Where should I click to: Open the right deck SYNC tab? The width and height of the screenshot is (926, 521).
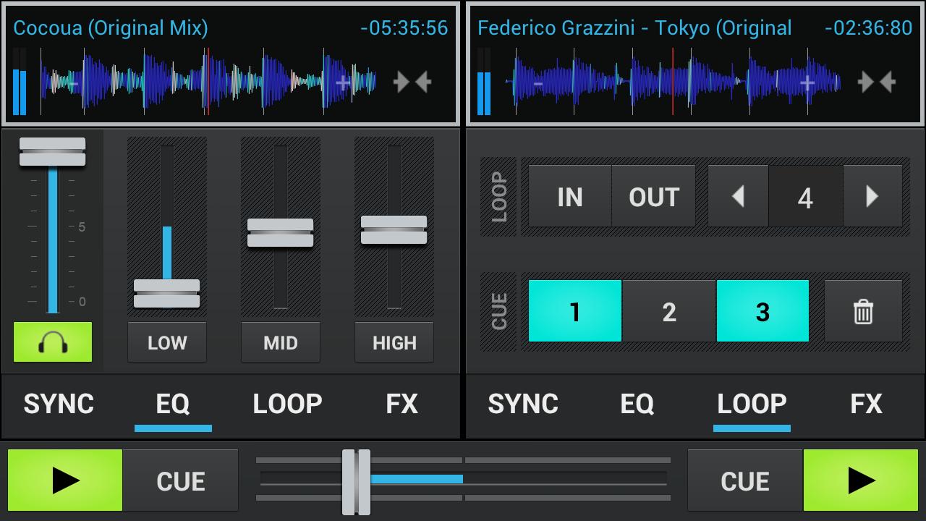click(x=523, y=404)
